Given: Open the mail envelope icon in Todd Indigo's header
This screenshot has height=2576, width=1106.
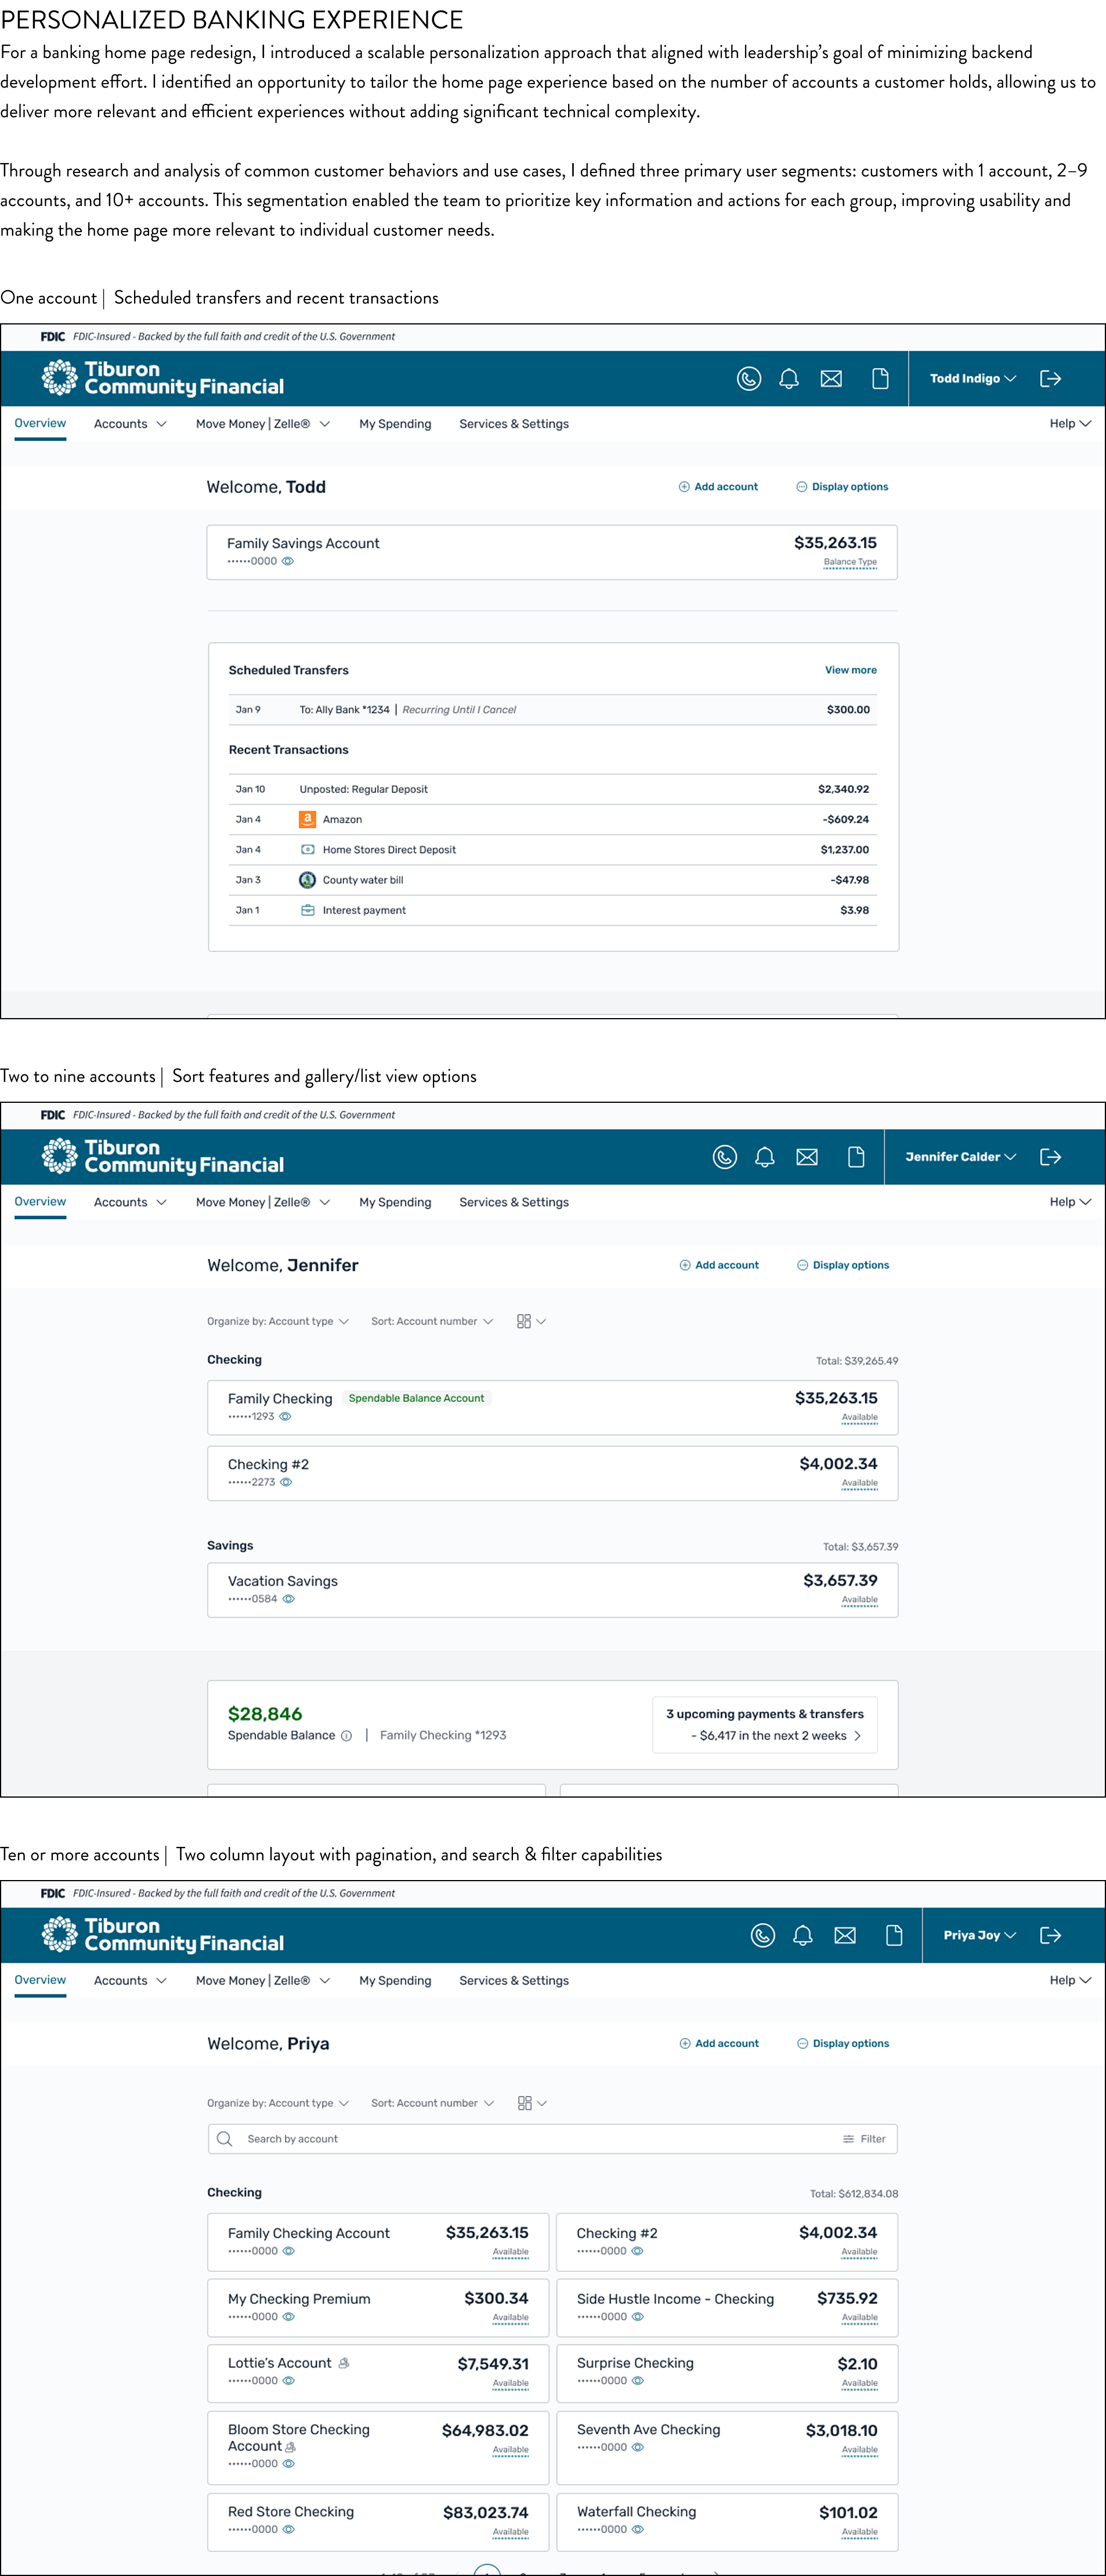Looking at the screenshot, I should (831, 379).
